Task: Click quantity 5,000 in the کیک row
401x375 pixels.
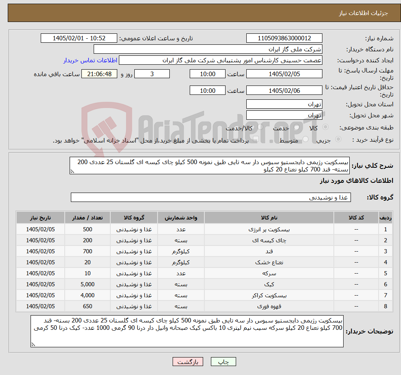Action: point(88,285)
